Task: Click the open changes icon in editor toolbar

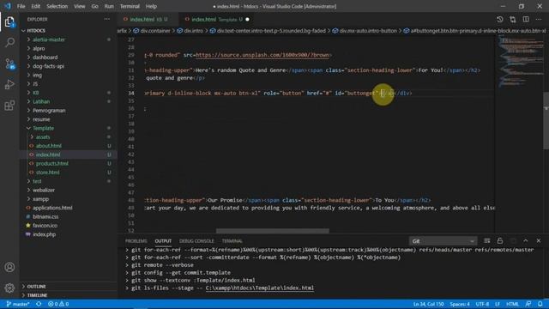Action: (513, 19)
